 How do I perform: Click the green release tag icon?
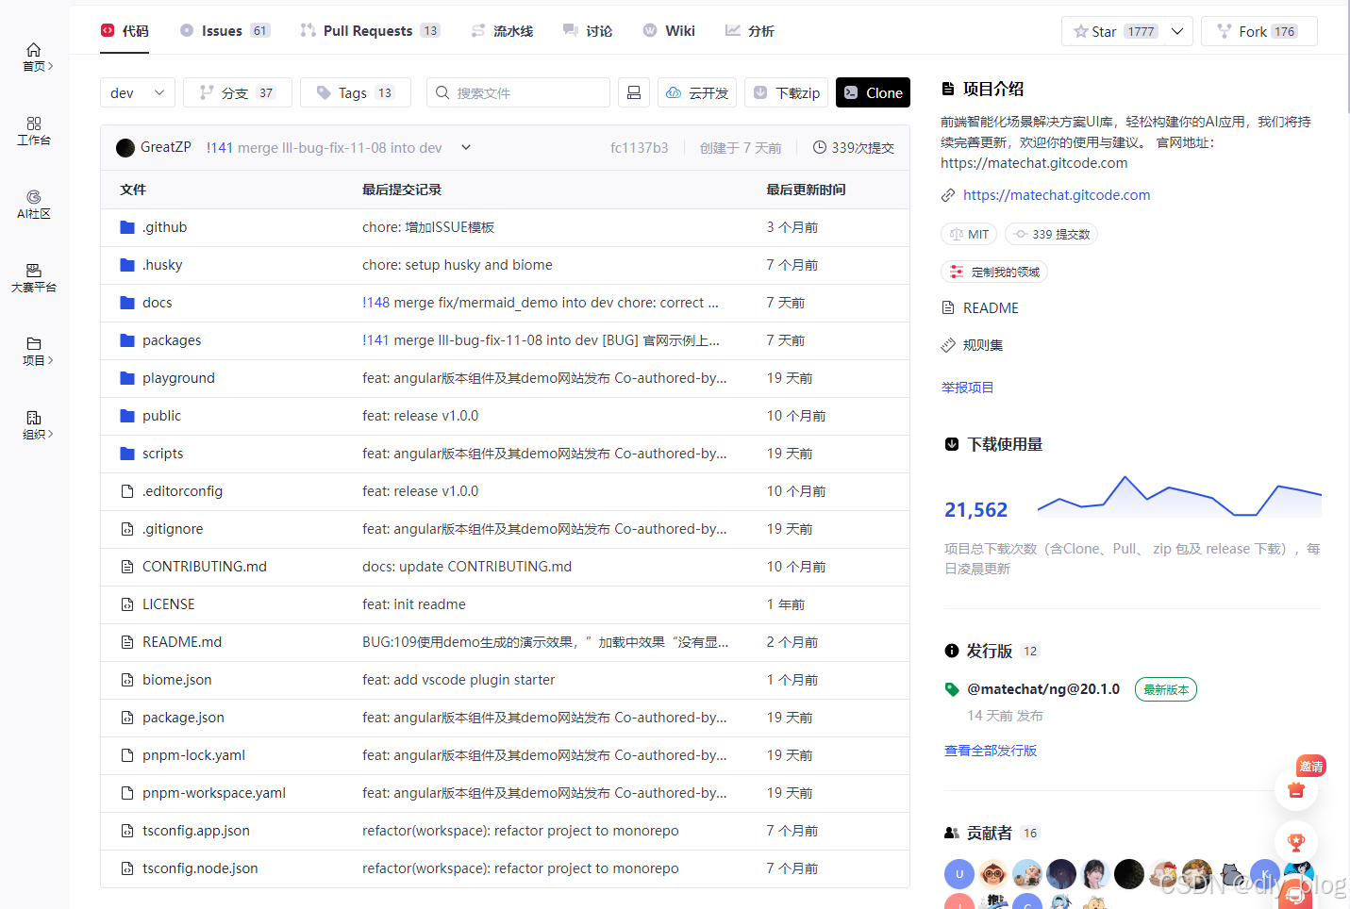[952, 689]
